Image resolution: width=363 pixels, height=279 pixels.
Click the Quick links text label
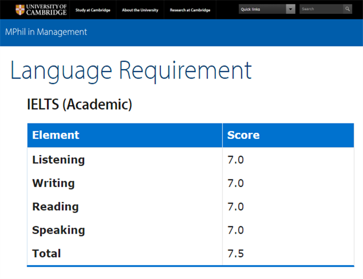[x=250, y=9]
